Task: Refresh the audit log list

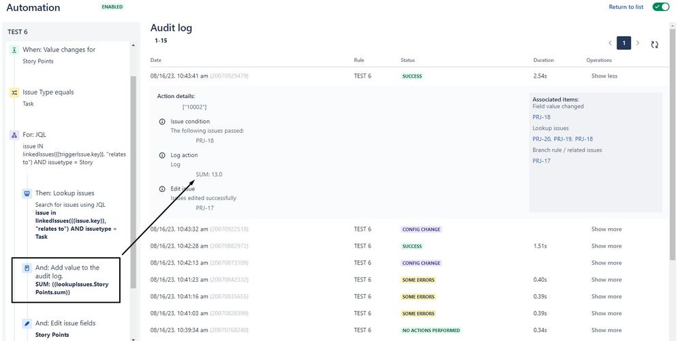Action: pyautogui.click(x=654, y=44)
